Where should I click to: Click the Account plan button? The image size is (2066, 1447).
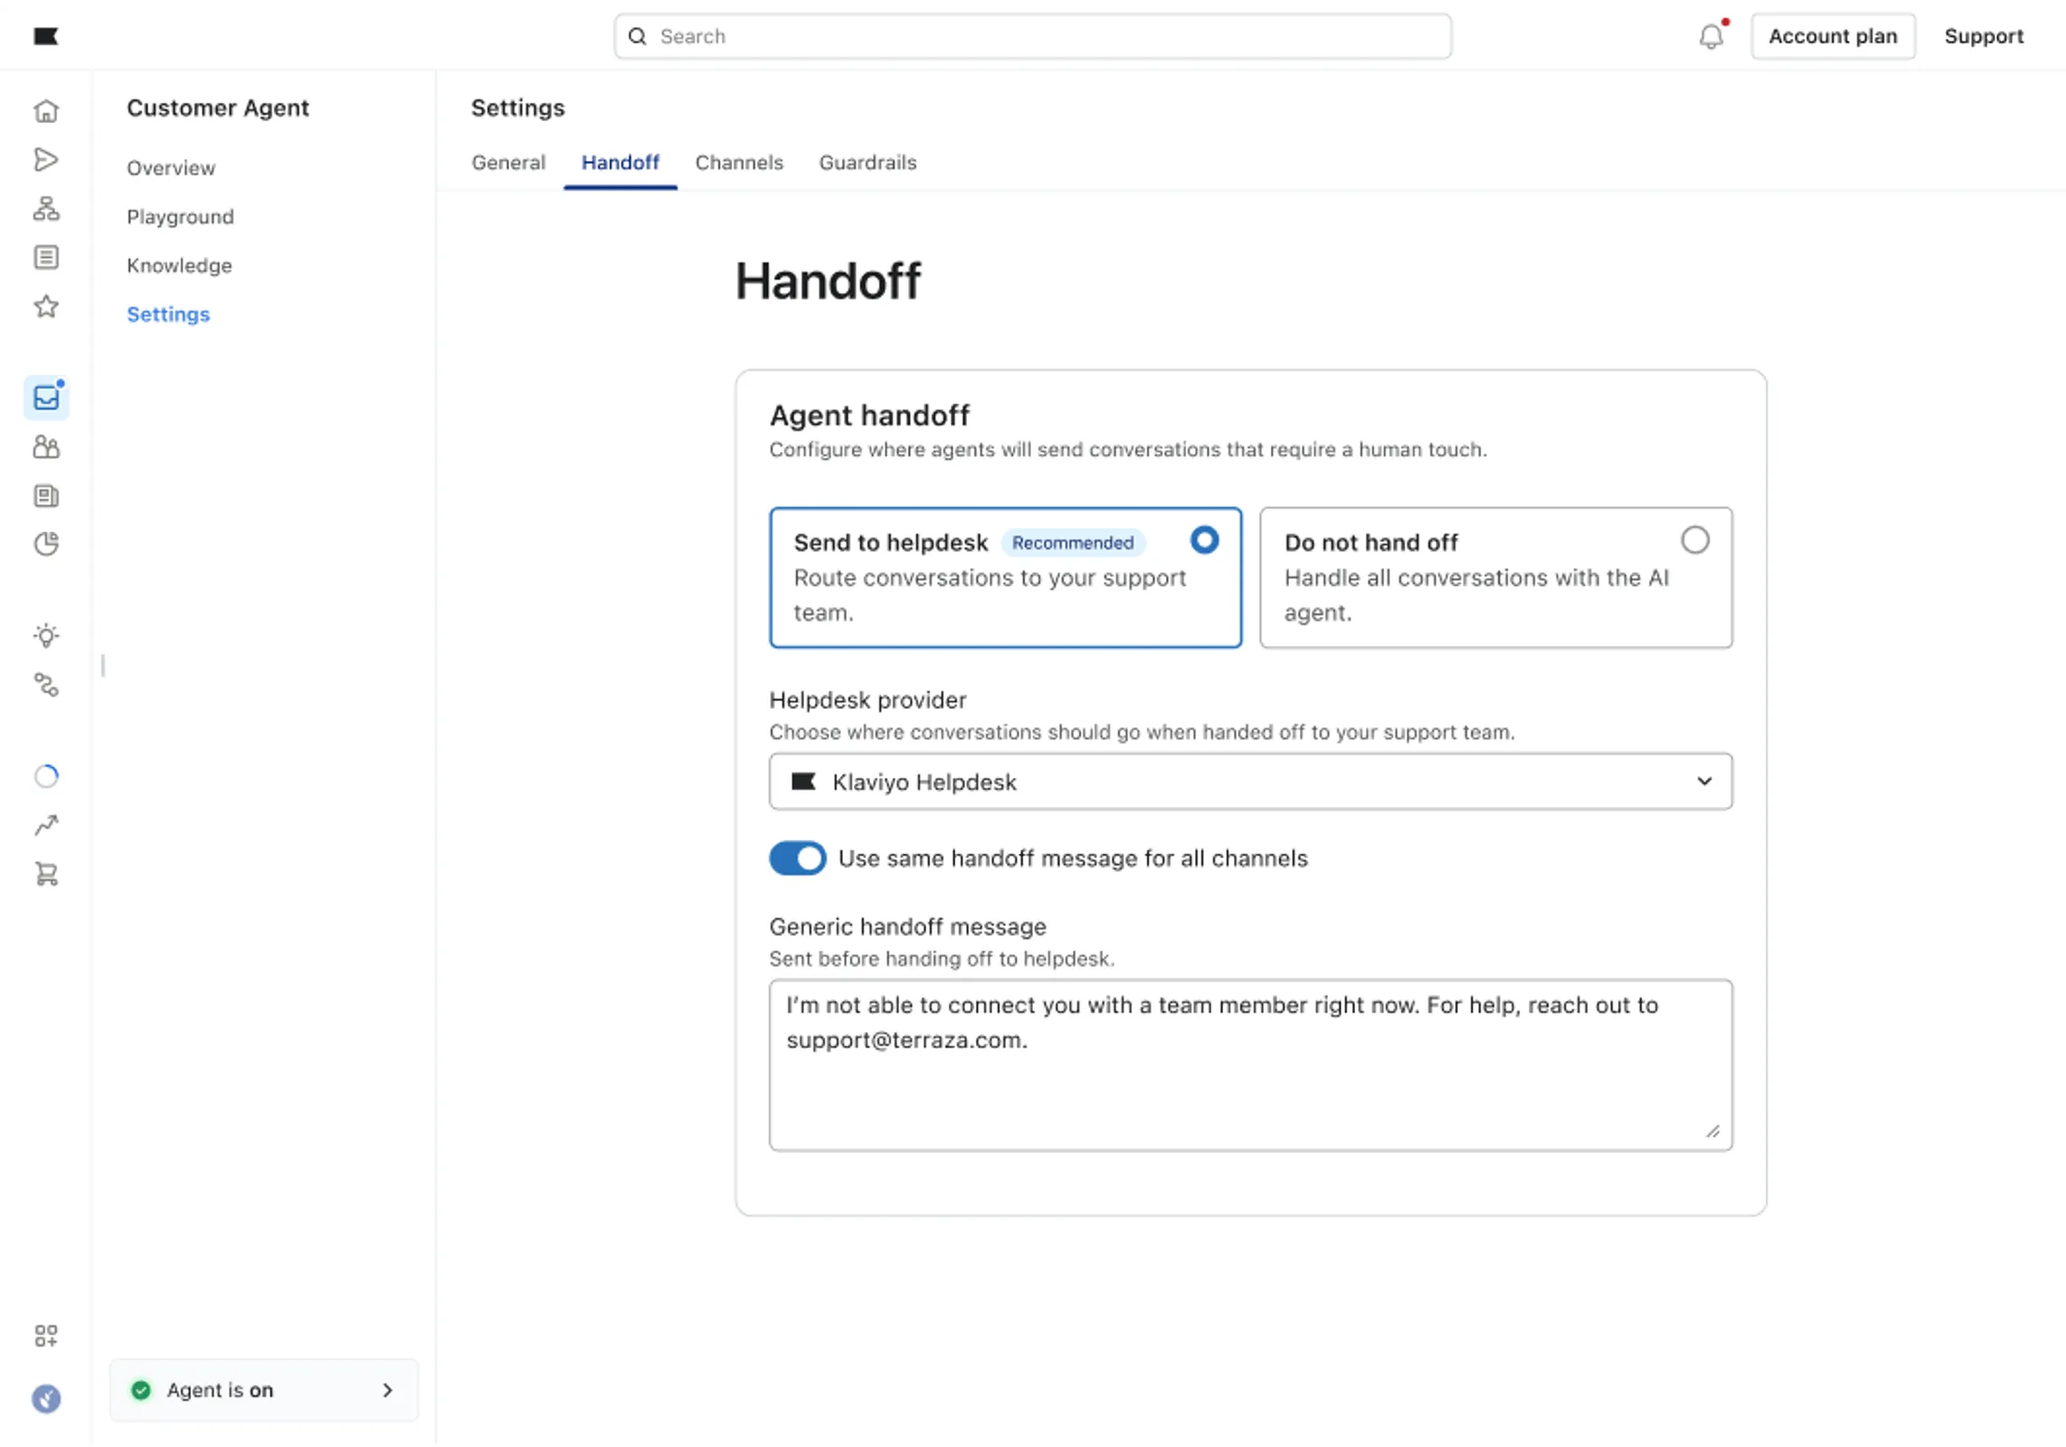[x=1833, y=37]
